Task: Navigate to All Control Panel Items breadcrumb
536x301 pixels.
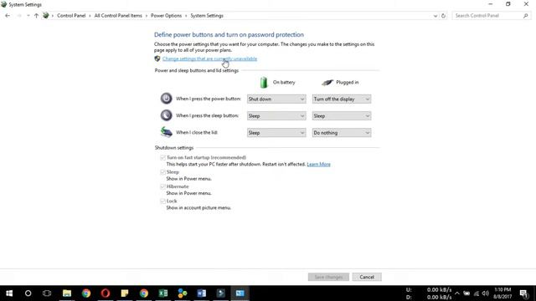Action: tap(118, 16)
